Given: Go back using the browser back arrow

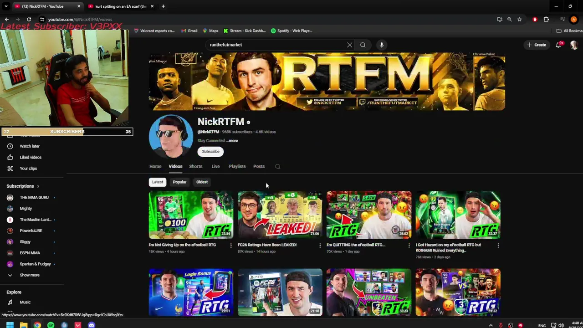Looking at the screenshot, I should (x=6, y=19).
